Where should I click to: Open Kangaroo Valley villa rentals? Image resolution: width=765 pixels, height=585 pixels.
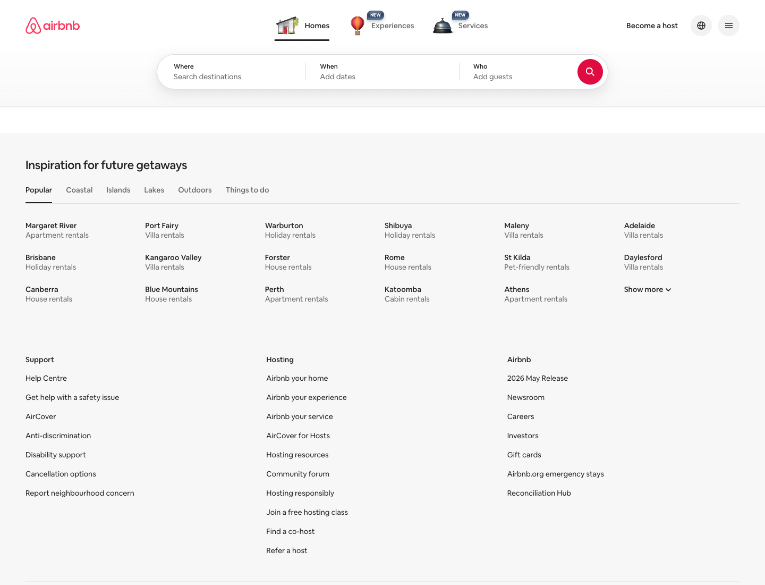(x=173, y=262)
